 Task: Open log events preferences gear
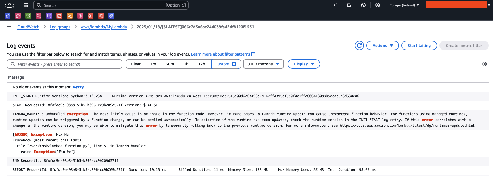485,64
